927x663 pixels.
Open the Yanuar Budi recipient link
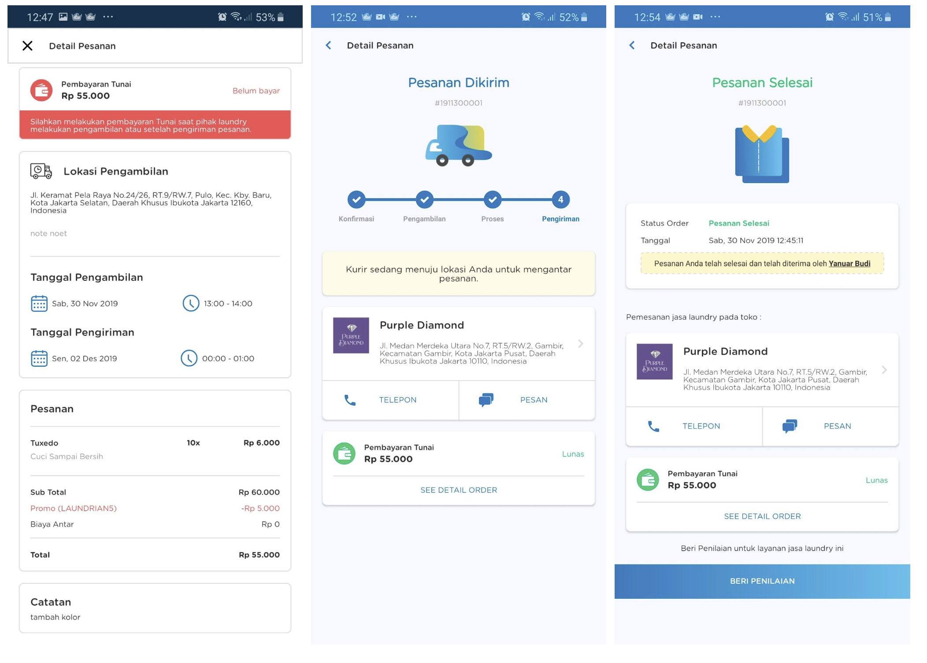[849, 263]
